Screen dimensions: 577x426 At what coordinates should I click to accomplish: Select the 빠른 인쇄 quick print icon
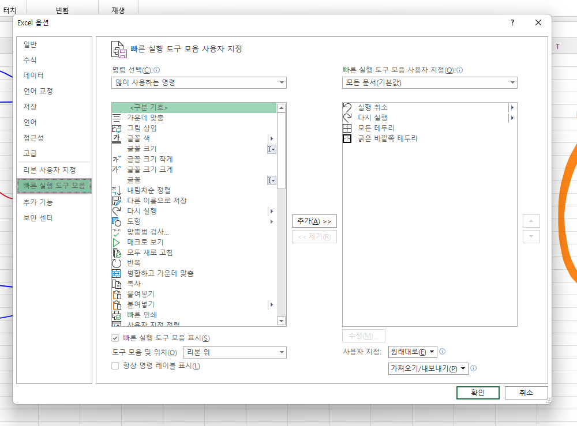pos(117,315)
